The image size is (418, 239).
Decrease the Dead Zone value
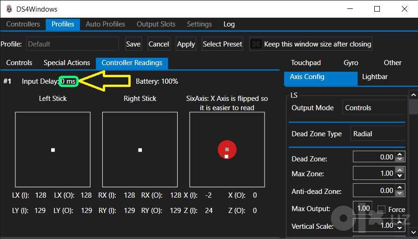pyautogui.click(x=399, y=159)
